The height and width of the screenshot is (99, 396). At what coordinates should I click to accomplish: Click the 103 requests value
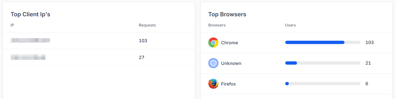click(143, 41)
